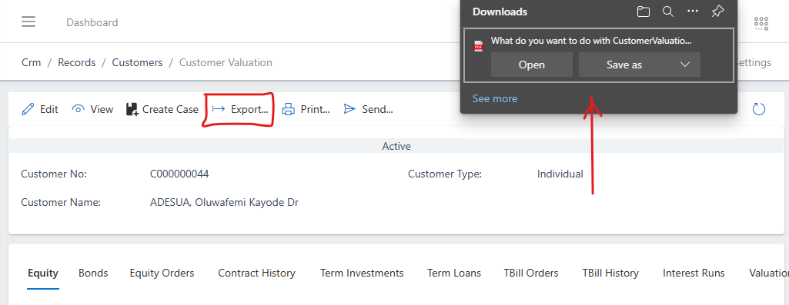Click customer name ADESUA, Oluwafemi Kayode Dr

point(225,203)
